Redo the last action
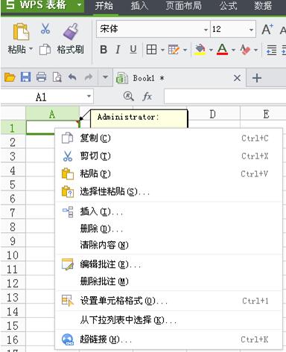 (89, 77)
